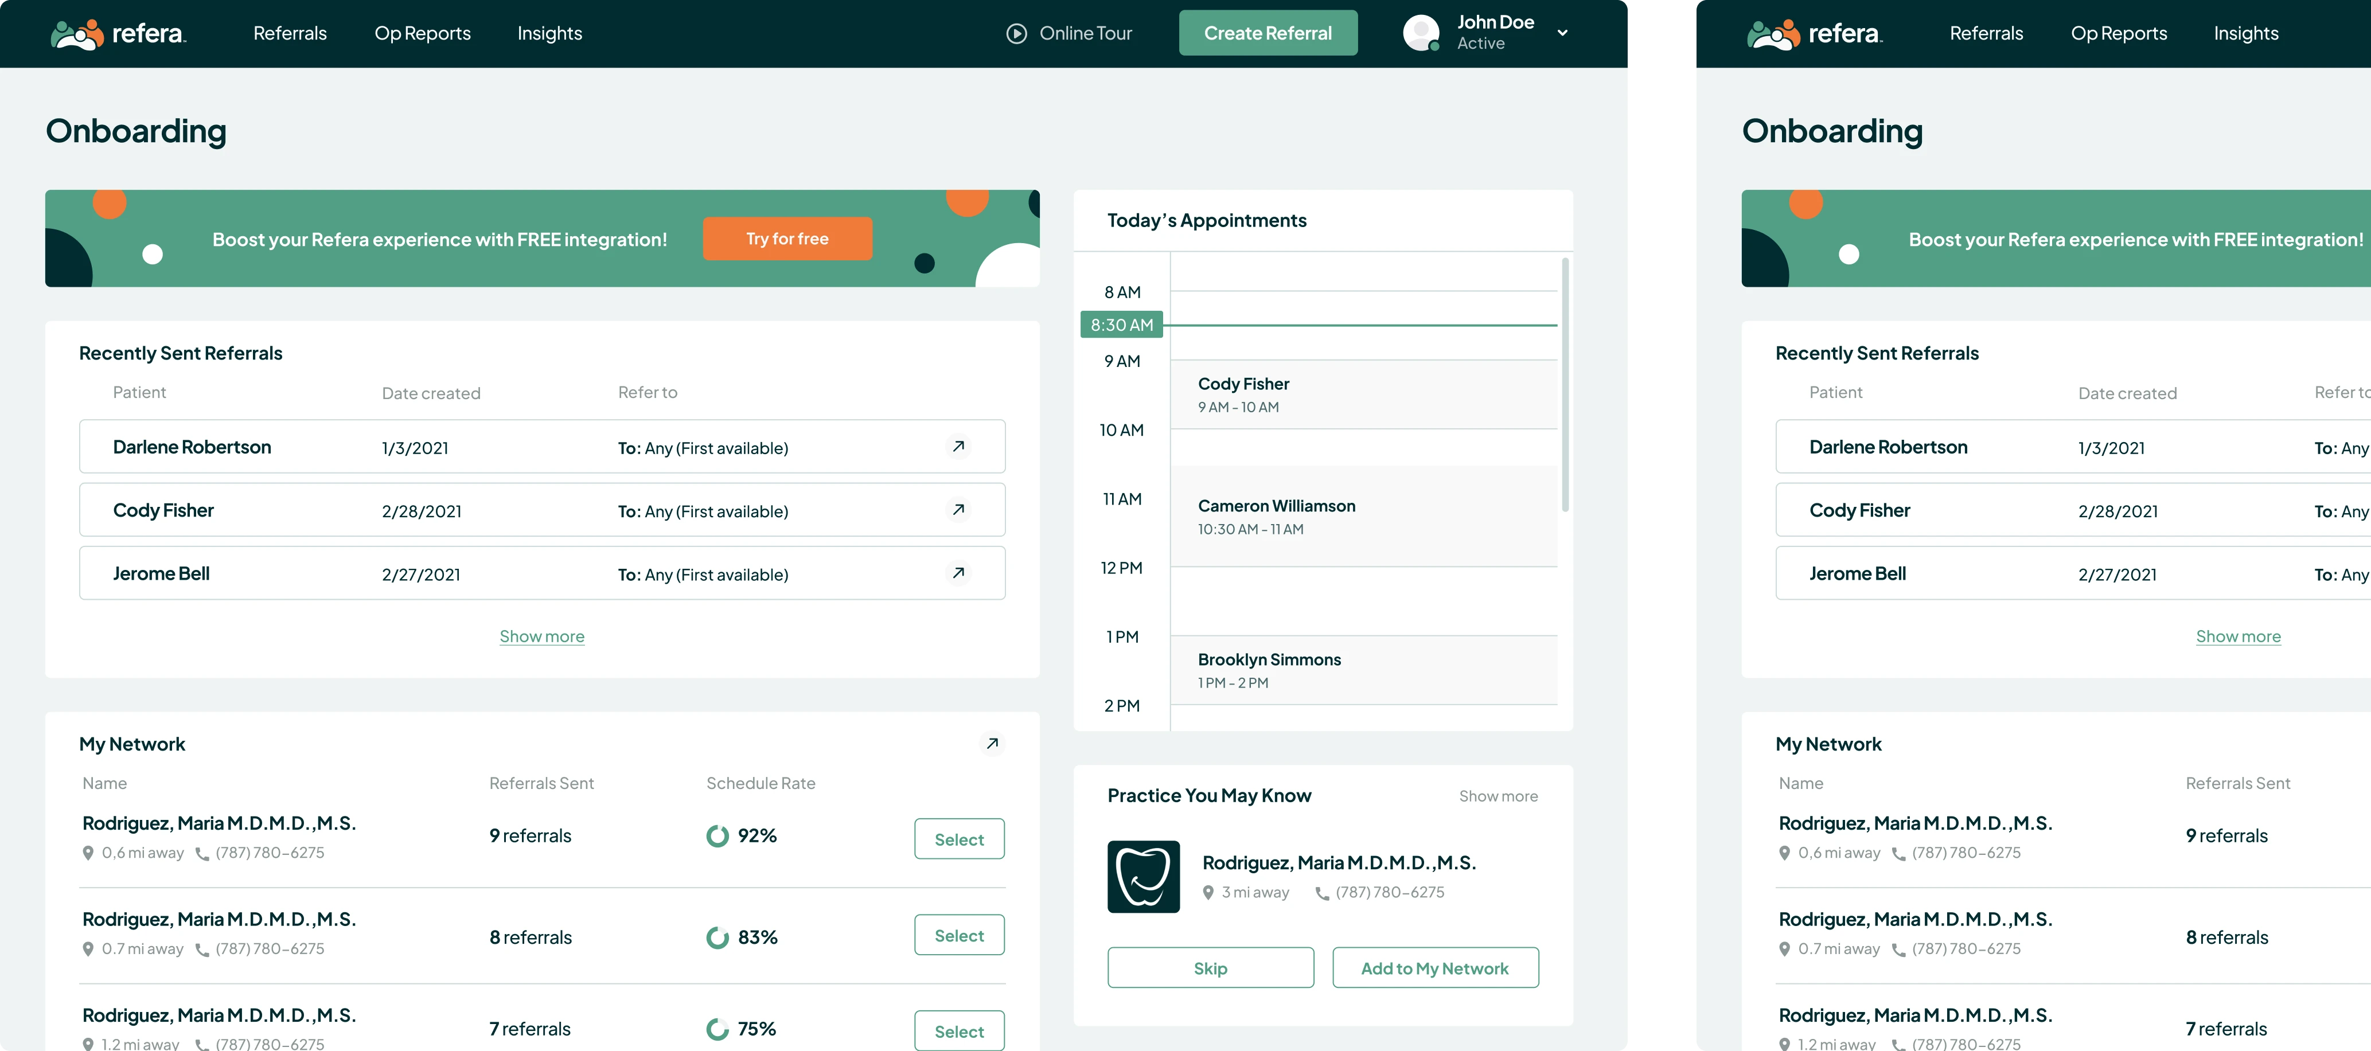Image resolution: width=2371 pixels, height=1051 pixels.
Task: Click John Doe avatar picture
Action: [1420, 33]
